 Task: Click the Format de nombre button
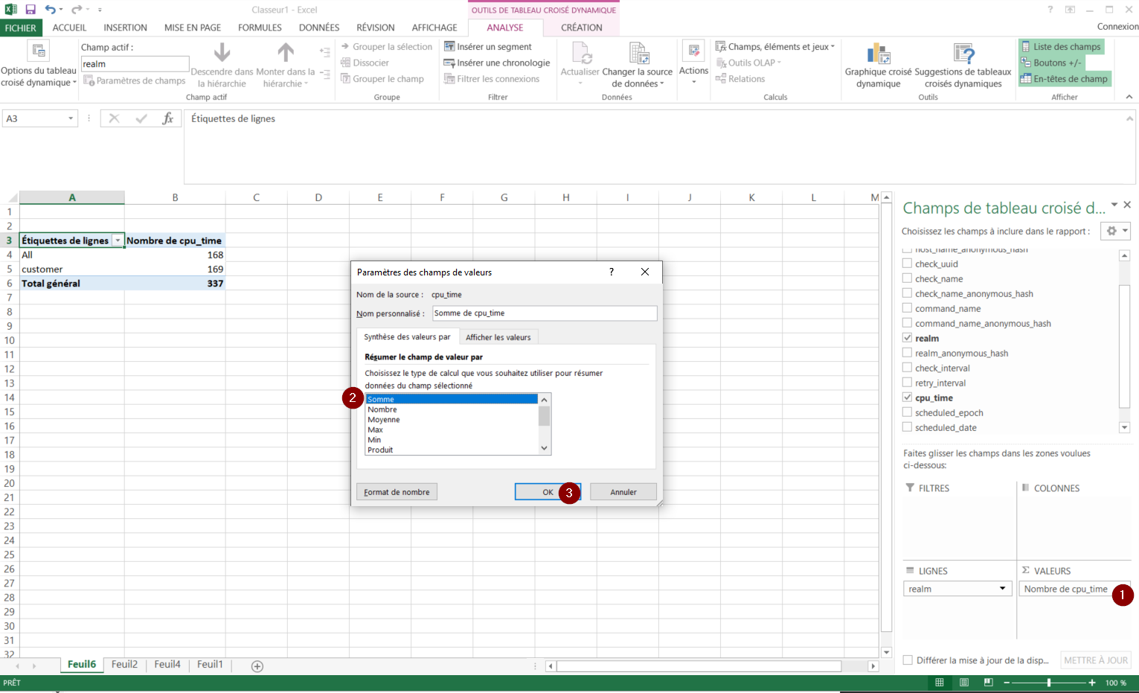pos(397,492)
